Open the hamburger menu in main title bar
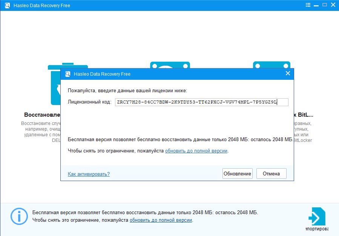 [x=308, y=5]
